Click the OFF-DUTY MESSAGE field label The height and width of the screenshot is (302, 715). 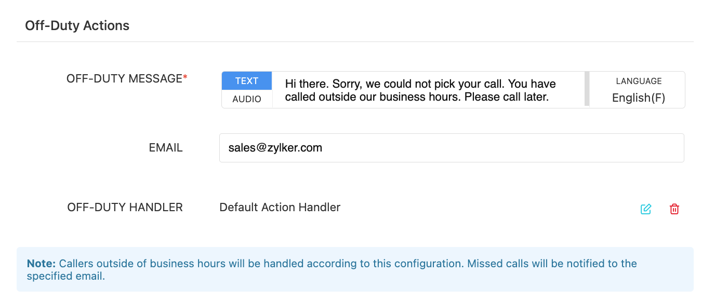tap(124, 78)
